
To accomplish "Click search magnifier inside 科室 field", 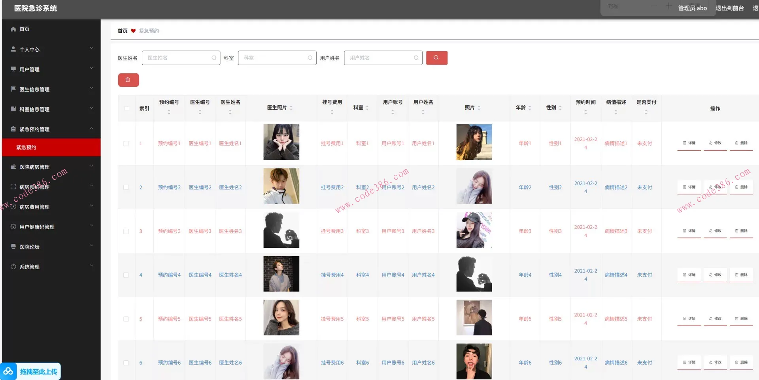I will coord(310,58).
